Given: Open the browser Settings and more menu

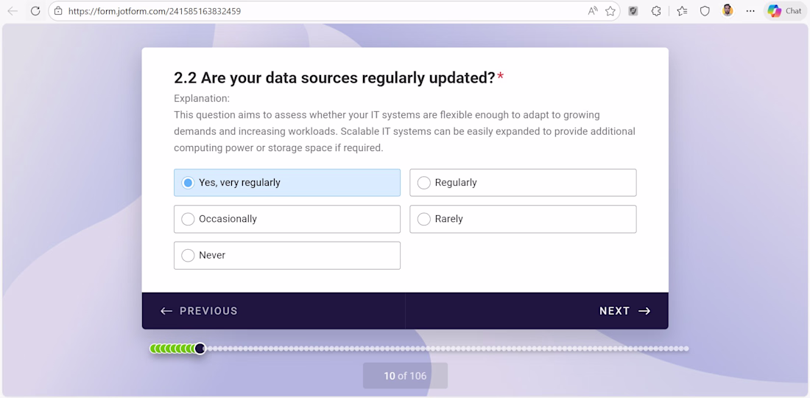Looking at the screenshot, I should (x=750, y=11).
